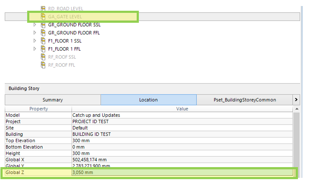Click the F1_FLOOR 1 SSL storey icon
The image size is (310, 183).
point(43,41)
